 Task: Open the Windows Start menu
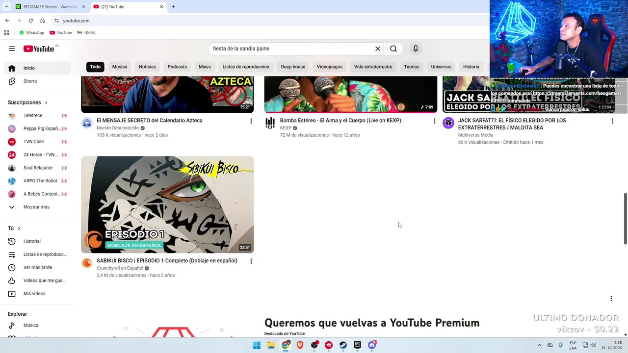click(257, 345)
